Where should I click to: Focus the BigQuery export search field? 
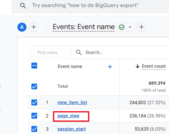click(x=86, y=5)
